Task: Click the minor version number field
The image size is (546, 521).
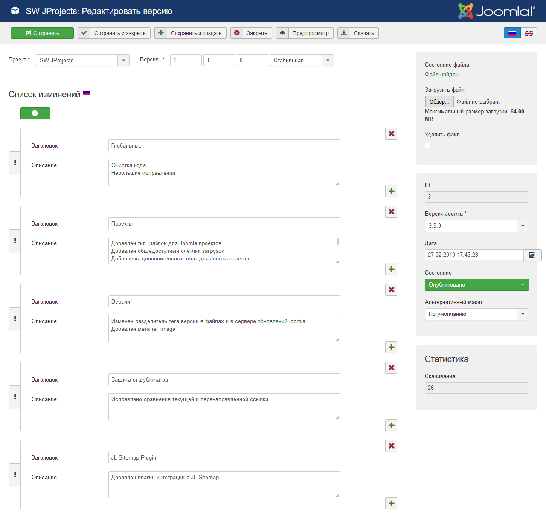Action: pos(219,60)
